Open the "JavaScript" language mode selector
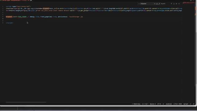The image size is (197, 111). pos(169,104)
